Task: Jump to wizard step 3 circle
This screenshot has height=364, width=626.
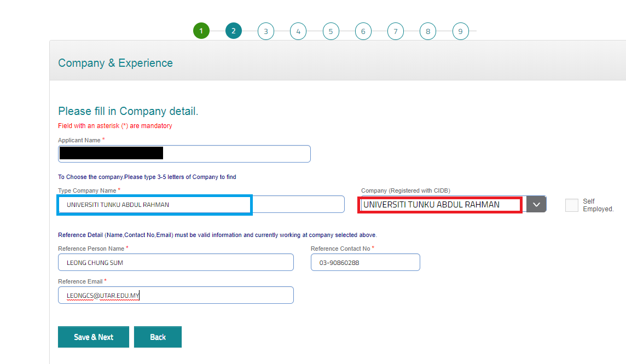Action: pos(266,31)
